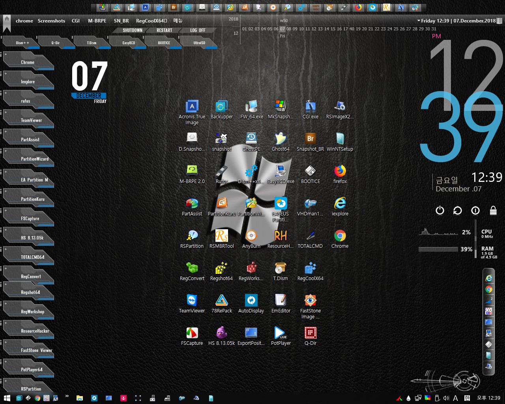This screenshot has width=505, height=404.
Task: Launch PotPlayer desktop icon
Action: coord(281,336)
